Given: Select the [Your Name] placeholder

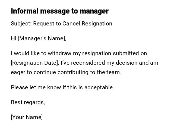Looking at the screenshot, I should point(27,117).
